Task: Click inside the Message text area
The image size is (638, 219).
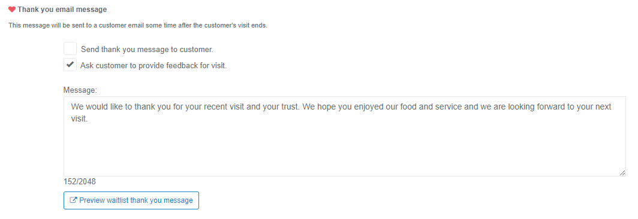Action: click(x=345, y=136)
